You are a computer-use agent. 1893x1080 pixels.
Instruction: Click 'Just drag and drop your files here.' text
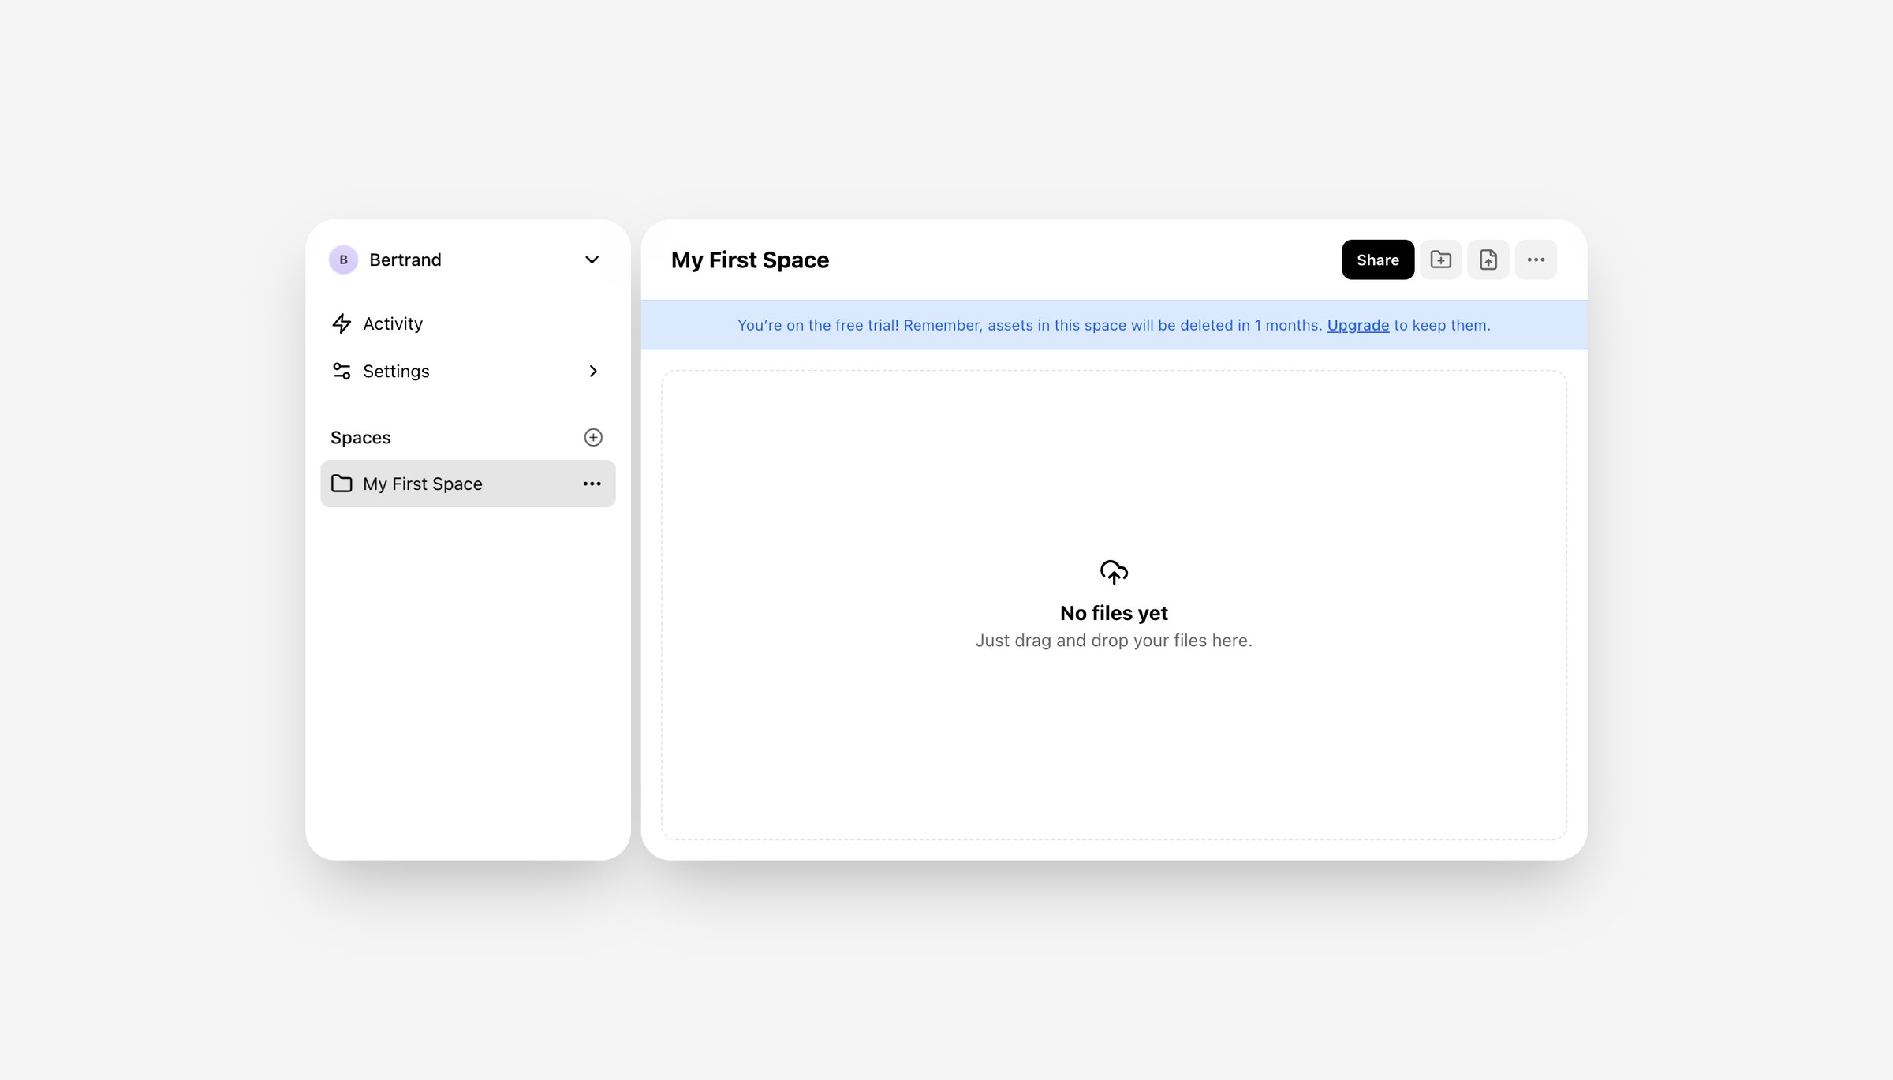click(x=1114, y=641)
